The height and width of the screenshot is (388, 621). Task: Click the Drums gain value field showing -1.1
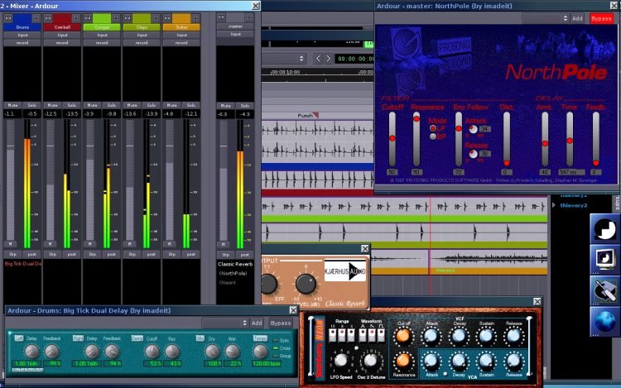pos(12,114)
